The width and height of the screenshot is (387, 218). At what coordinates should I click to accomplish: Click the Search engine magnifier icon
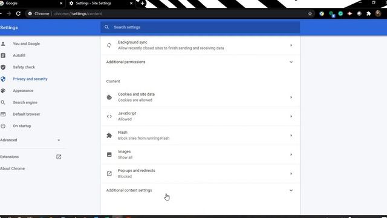pyautogui.click(x=3, y=102)
